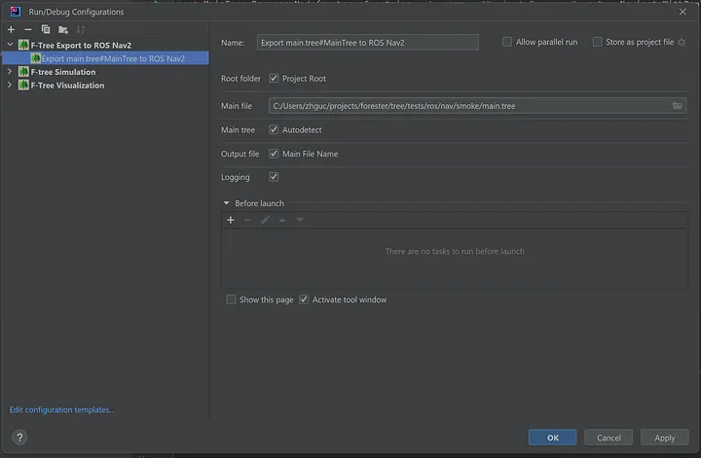
Task: Move Before launch task up
Action: pyautogui.click(x=282, y=220)
